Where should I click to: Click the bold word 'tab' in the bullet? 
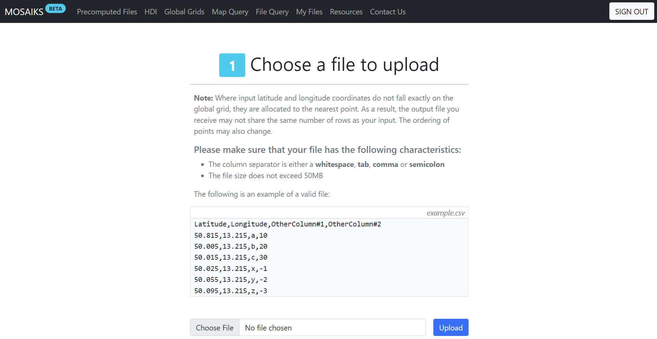coord(363,165)
